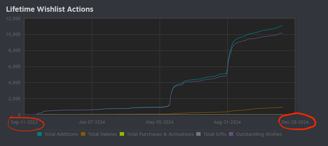Click the end of the orange Total Deletes line
328x146 pixels.
tap(282, 107)
